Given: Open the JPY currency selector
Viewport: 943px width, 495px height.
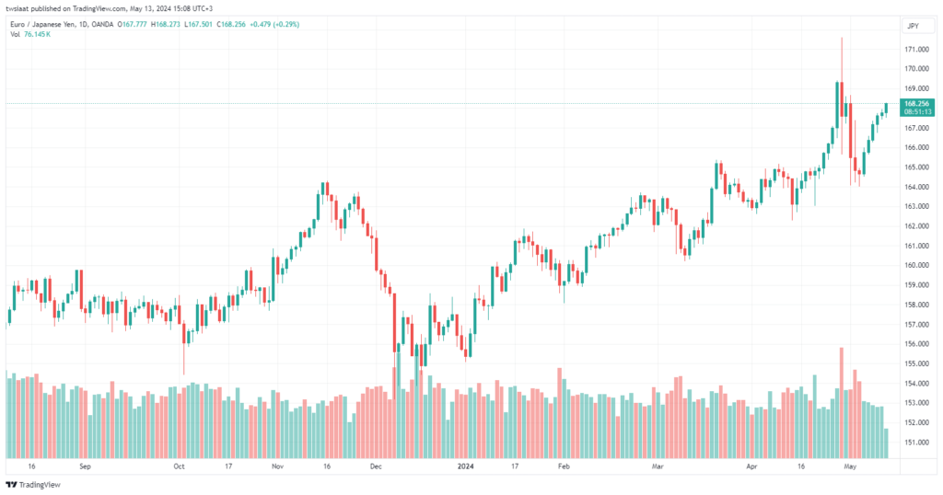Looking at the screenshot, I should coord(913,26).
